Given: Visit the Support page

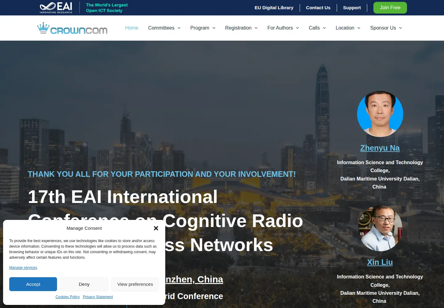Looking at the screenshot, I should tap(352, 8).
